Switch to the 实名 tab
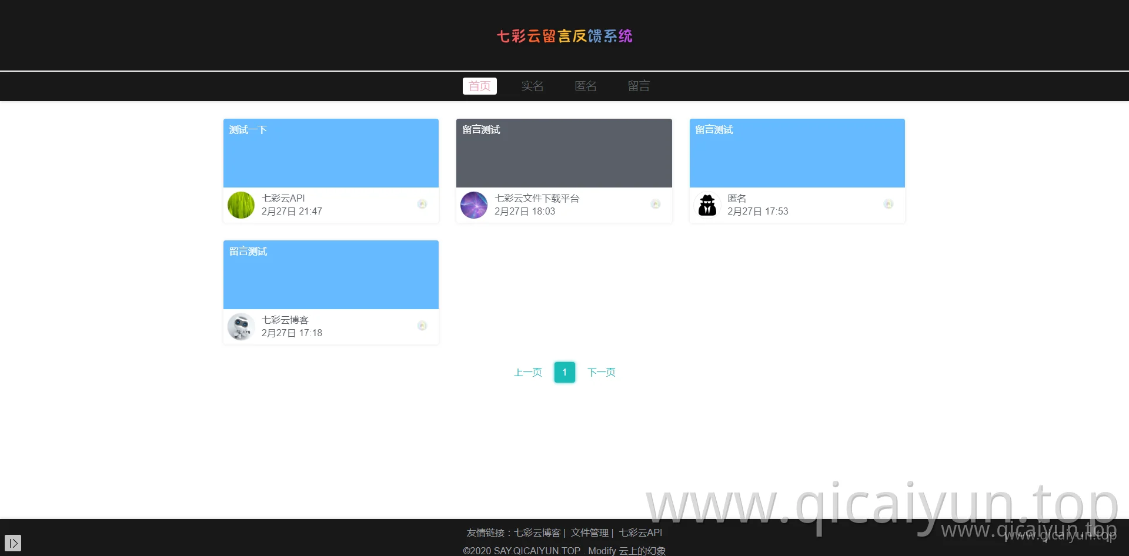This screenshot has height=556, width=1129. [x=532, y=86]
